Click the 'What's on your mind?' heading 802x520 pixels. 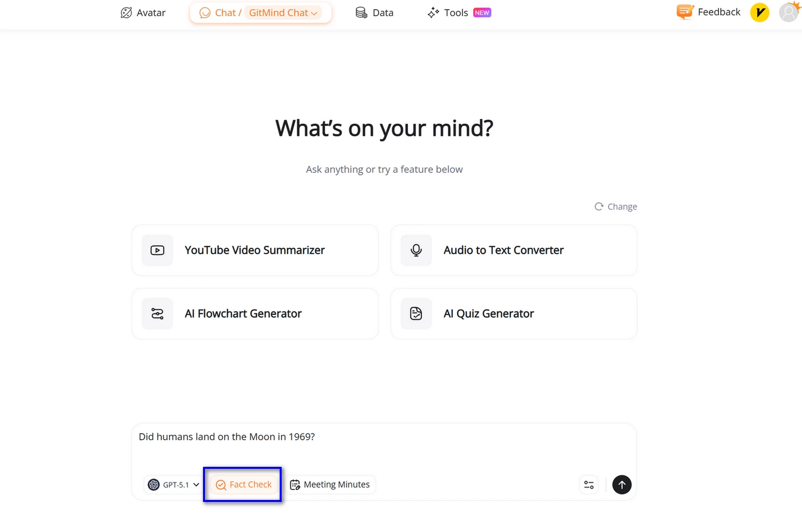pos(384,128)
